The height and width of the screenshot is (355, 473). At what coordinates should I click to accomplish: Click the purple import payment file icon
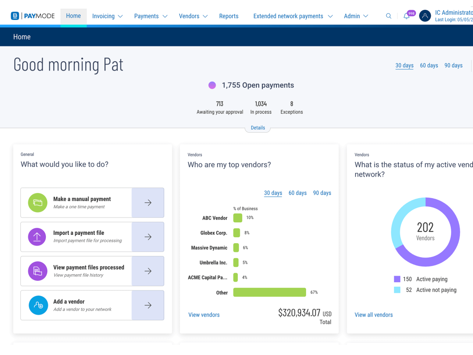click(x=38, y=237)
